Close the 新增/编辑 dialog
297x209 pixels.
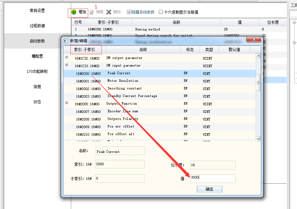point(254,39)
